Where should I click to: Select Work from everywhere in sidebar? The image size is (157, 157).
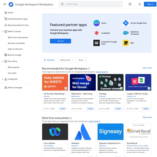(x=18, y=37)
